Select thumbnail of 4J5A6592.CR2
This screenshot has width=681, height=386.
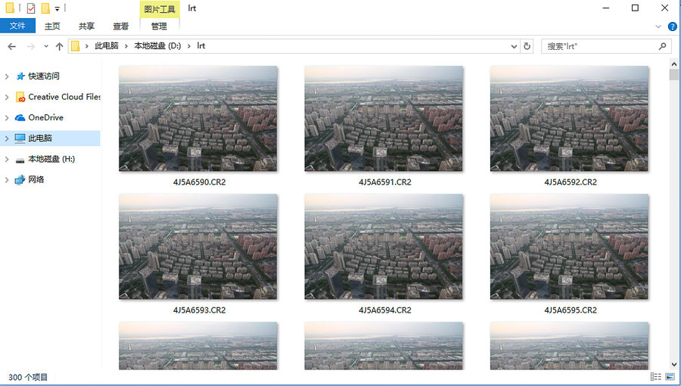click(x=569, y=118)
